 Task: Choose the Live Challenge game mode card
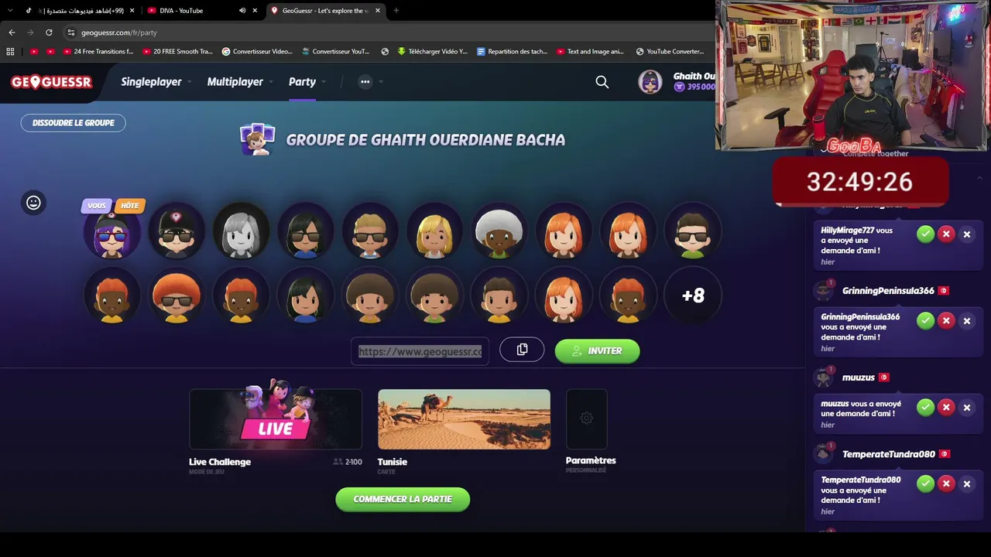coord(276,419)
